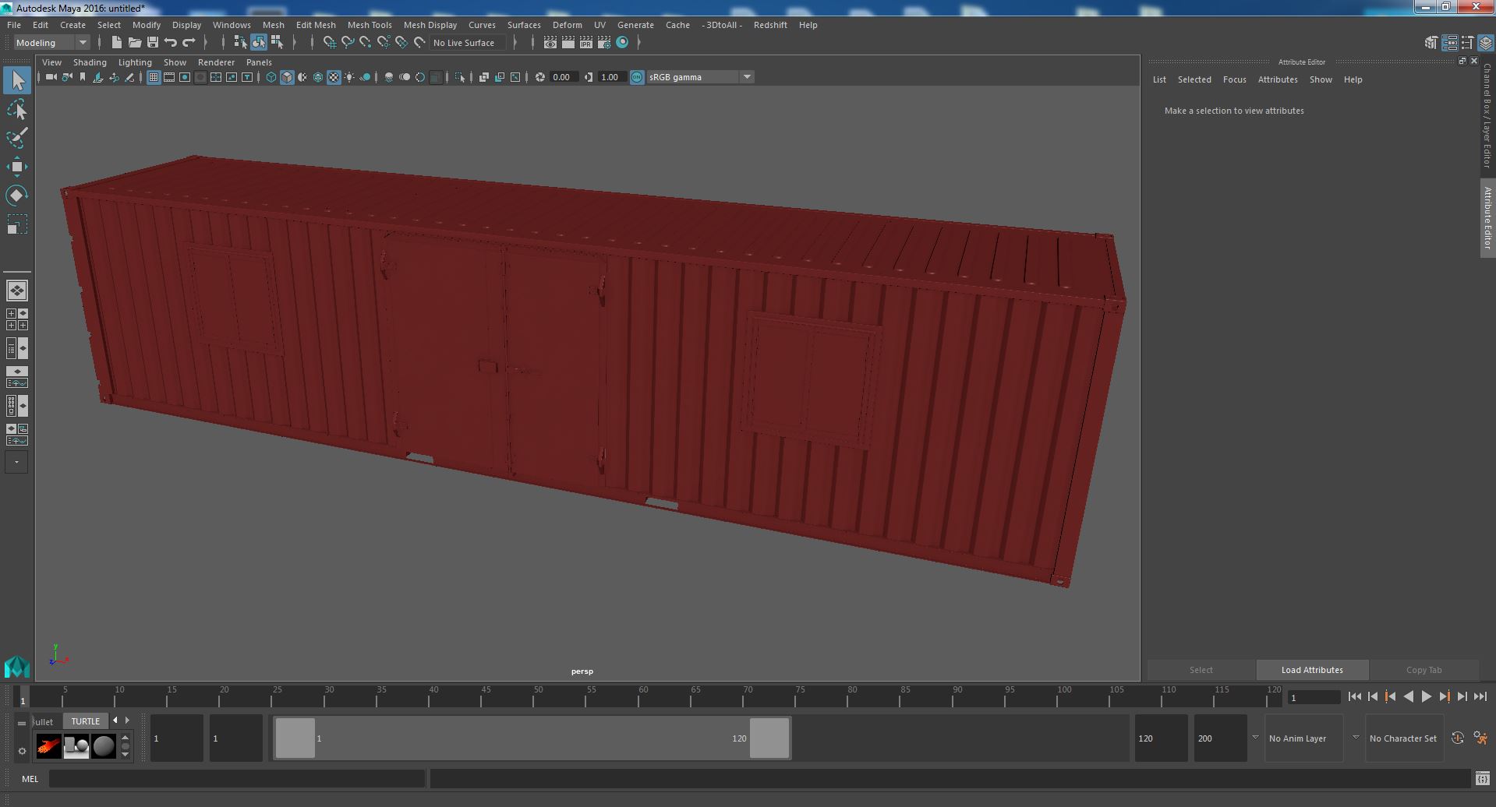1496x807 pixels.
Task: Redo the last action
Action: pos(189,43)
